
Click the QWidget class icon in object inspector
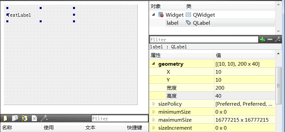(x=188, y=15)
